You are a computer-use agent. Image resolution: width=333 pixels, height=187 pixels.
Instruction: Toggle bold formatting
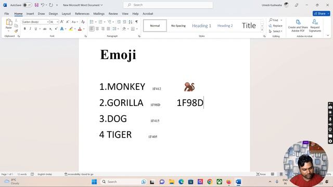pos(24,29)
